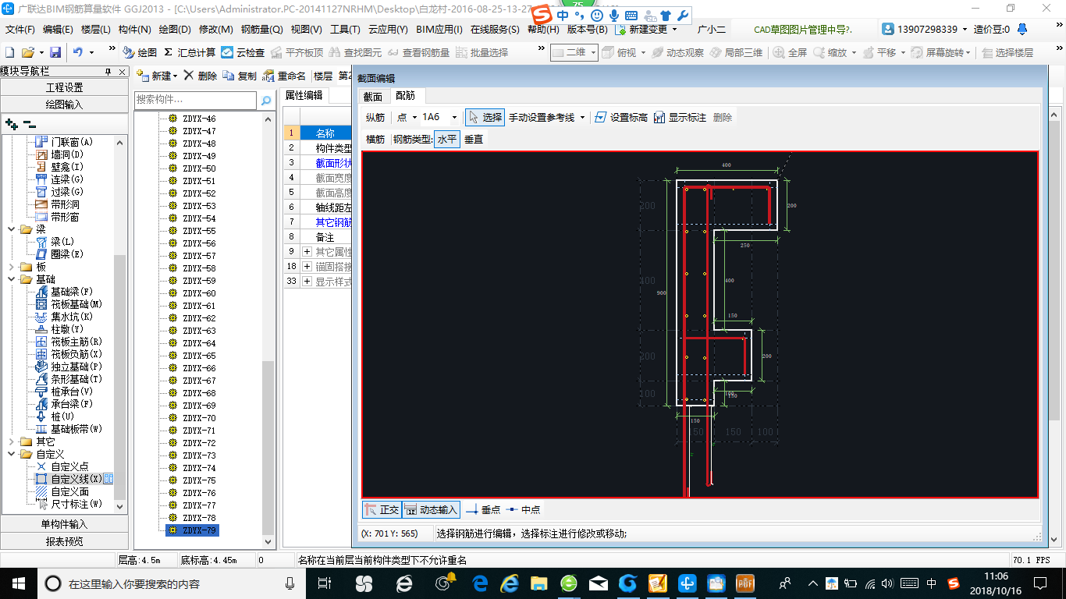Click the 垂点 perpendicular snap
The image size is (1066, 599).
coord(483,509)
